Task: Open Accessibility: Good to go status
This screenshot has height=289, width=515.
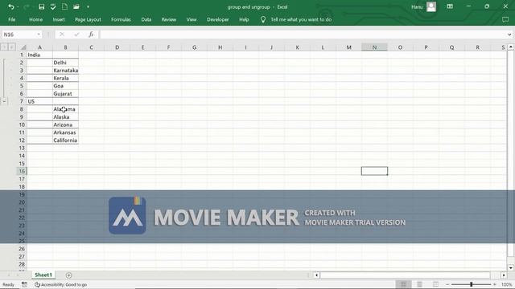Action: 61,284
